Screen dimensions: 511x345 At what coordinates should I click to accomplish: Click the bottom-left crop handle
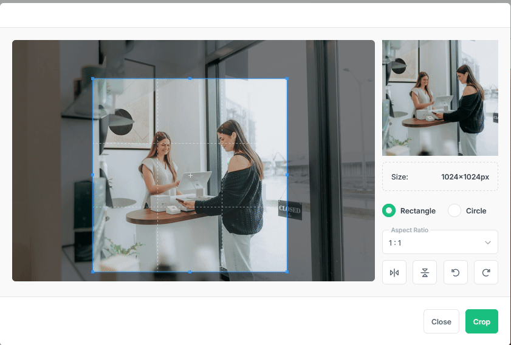click(93, 272)
